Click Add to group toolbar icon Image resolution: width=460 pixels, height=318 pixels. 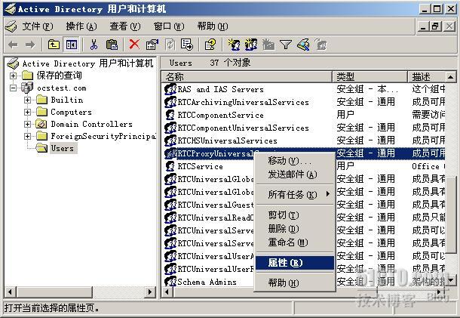(321, 45)
